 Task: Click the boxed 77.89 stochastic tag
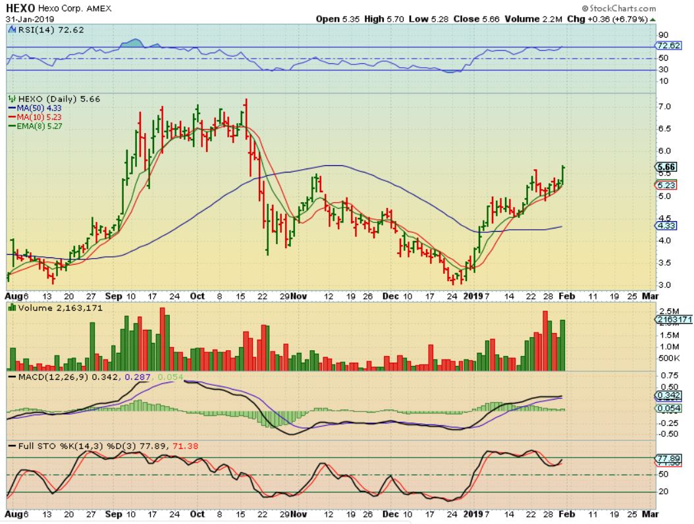668,458
